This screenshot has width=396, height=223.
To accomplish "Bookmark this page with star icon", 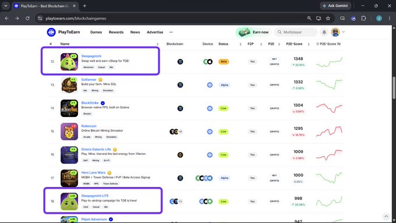I will pyautogui.click(x=328, y=18).
